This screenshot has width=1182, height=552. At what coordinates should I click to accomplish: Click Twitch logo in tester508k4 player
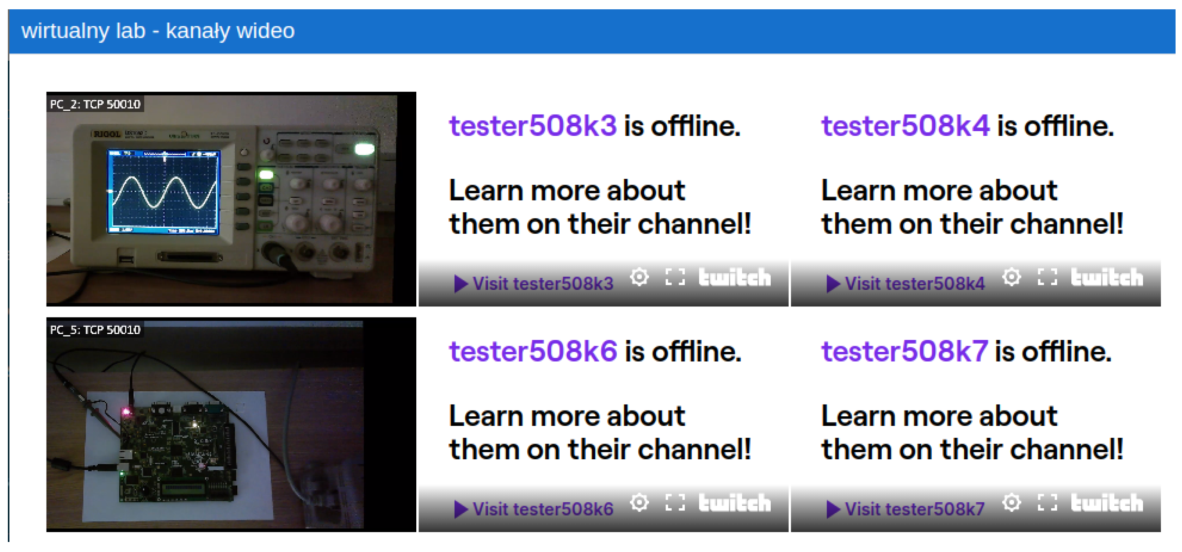tap(1107, 277)
